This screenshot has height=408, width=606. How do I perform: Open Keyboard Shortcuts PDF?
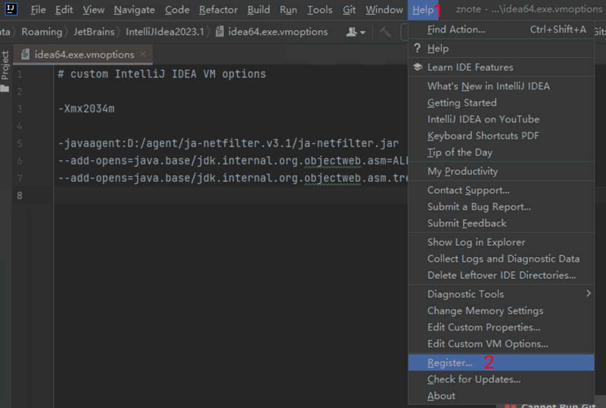point(501,136)
